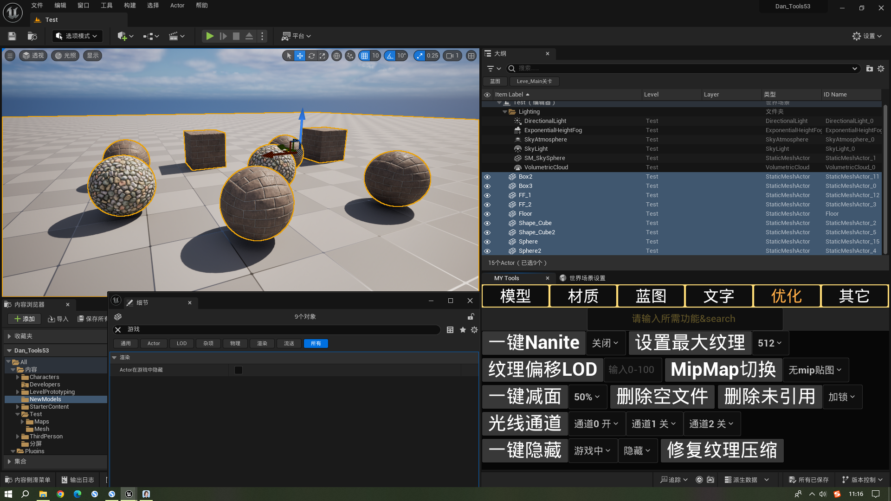The width and height of the screenshot is (891, 501).
Task: Open the content browse icon beside Save
Action: click(x=32, y=36)
